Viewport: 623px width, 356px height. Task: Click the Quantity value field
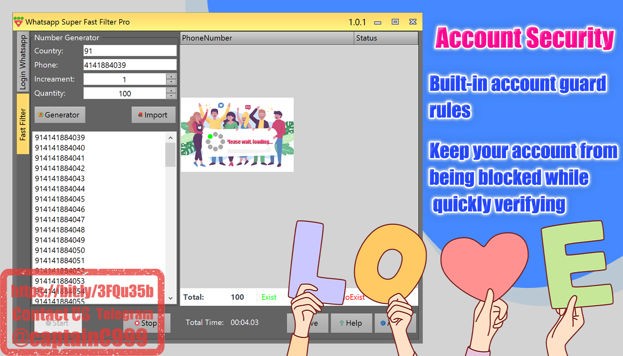(x=125, y=93)
